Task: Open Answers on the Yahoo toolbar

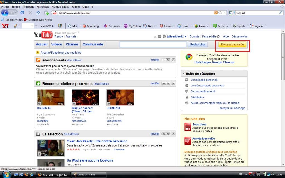Action: [220, 26]
